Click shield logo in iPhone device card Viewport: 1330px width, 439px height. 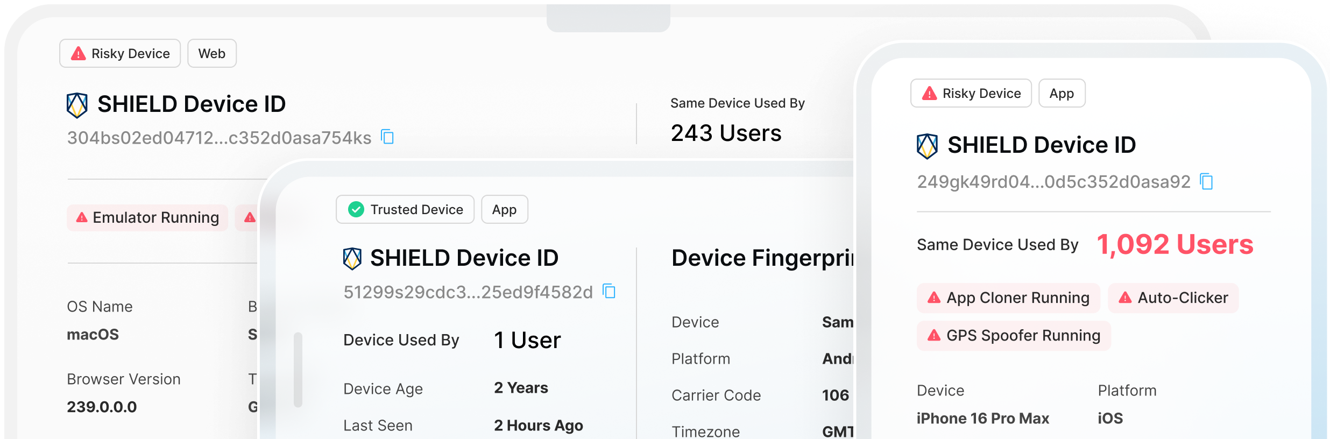click(927, 146)
